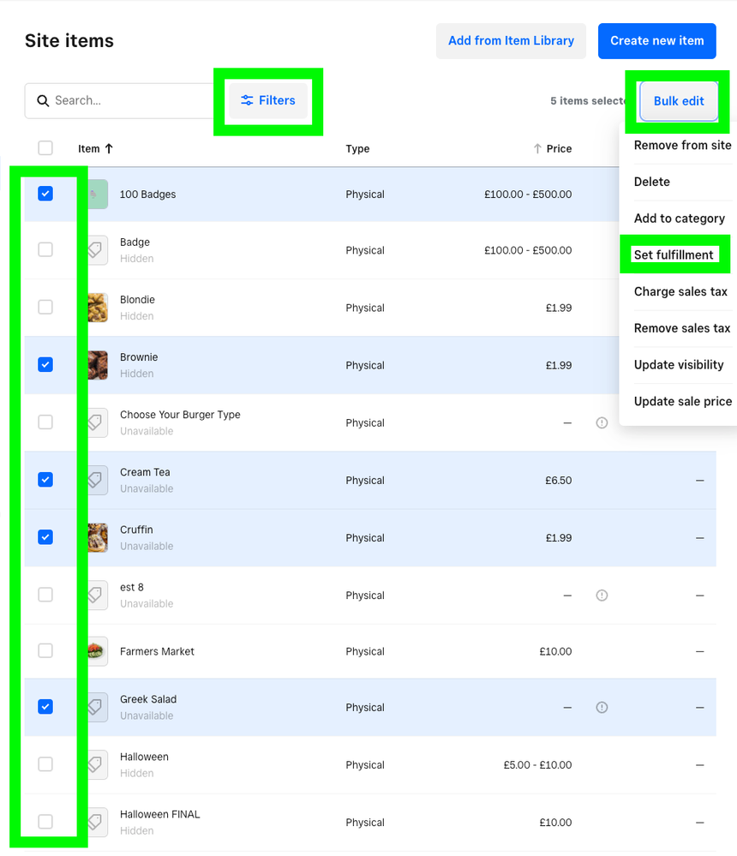Screen dimensions: 737x856
Task: Click the info icon in est 8 row
Action: [602, 596]
